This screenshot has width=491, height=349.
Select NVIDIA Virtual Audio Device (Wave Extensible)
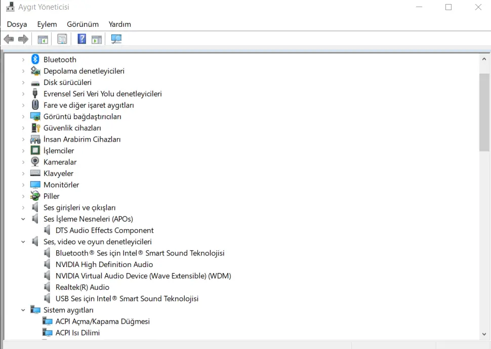point(143,276)
